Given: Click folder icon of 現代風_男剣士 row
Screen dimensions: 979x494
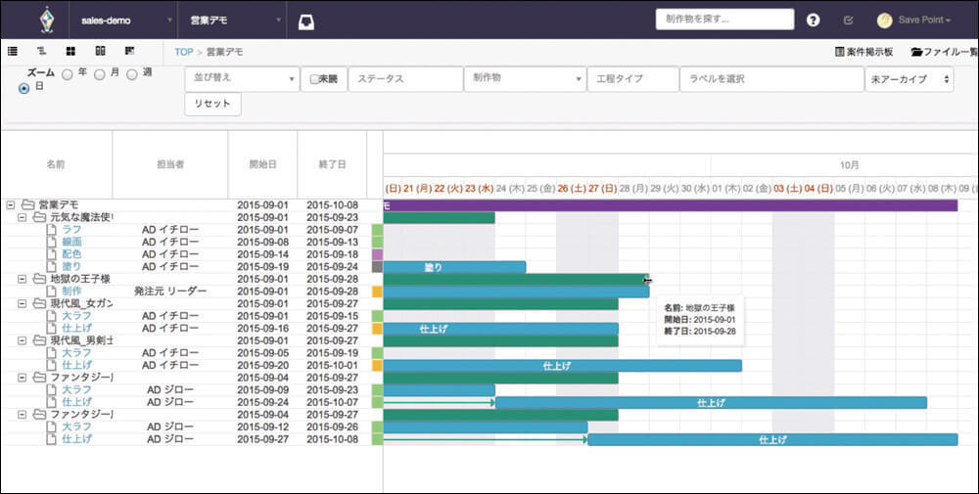Looking at the screenshot, I should point(39,340).
